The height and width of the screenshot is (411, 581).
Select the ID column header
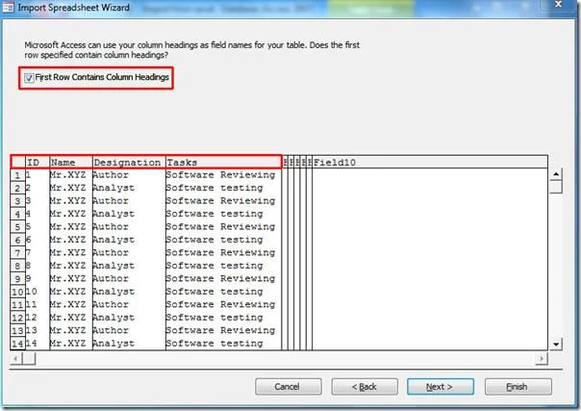pyautogui.click(x=38, y=163)
